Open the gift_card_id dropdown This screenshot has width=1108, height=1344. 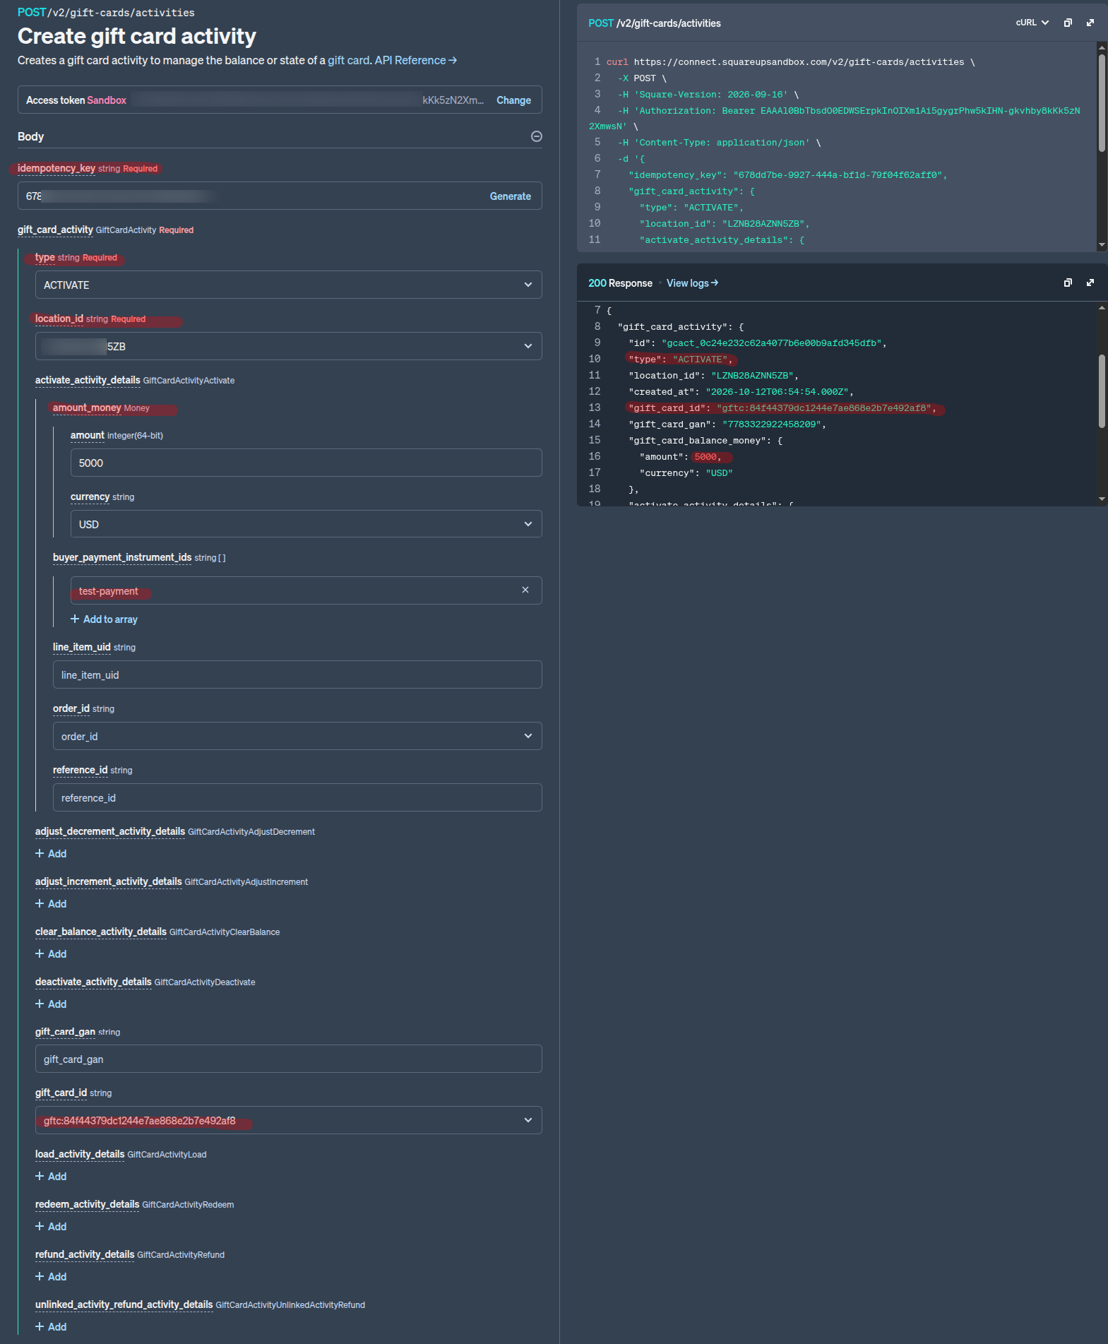289,1120
